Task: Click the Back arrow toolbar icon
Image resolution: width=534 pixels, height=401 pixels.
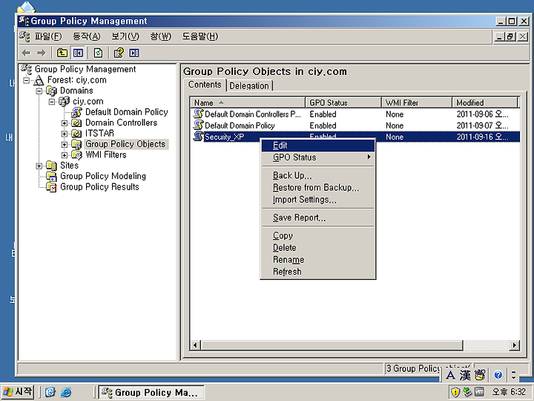Action: tap(26, 53)
